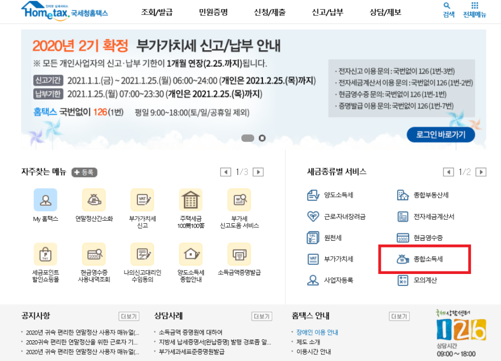Click the 검색 search magnifier icon
Image resolution: width=501 pixels, height=361 pixels.
[x=447, y=5]
